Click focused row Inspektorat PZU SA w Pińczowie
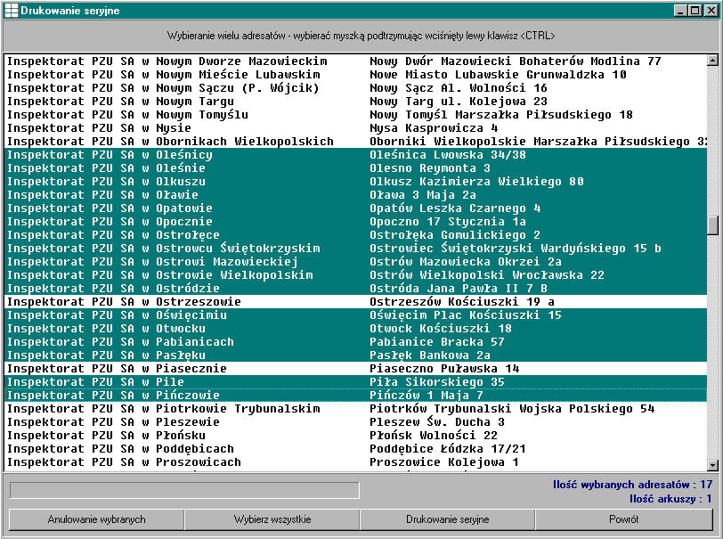The height and width of the screenshot is (539, 723). (355, 396)
